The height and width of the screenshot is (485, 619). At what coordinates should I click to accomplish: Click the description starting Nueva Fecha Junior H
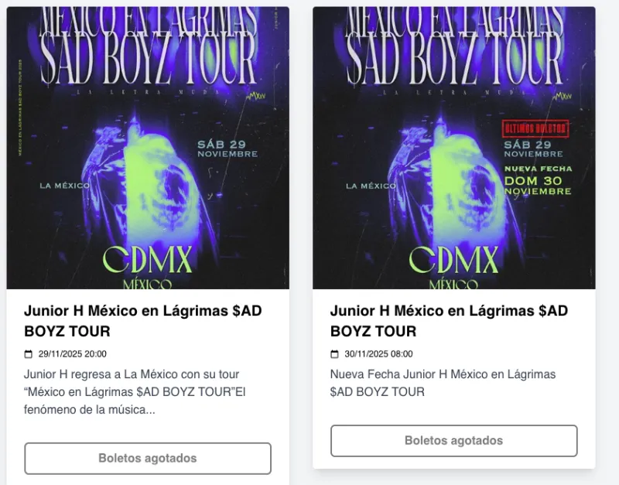click(443, 383)
